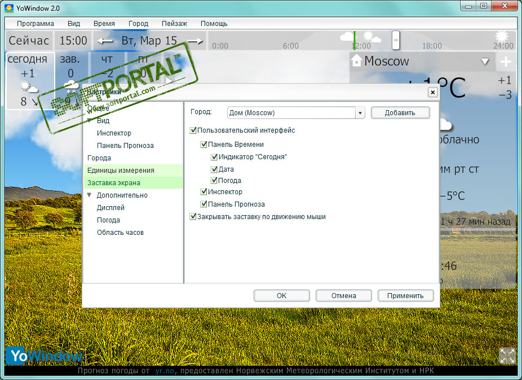Click the "Отмена" button
This screenshot has height=380, width=522.
(343, 296)
